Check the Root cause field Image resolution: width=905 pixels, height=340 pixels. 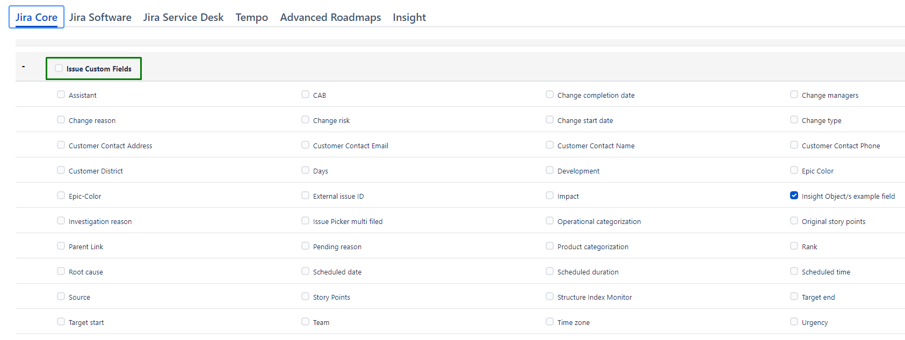[61, 271]
